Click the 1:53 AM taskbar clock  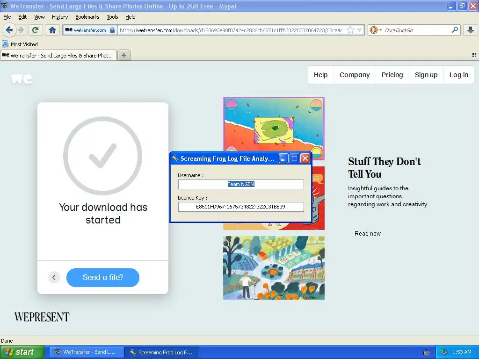(x=462, y=352)
